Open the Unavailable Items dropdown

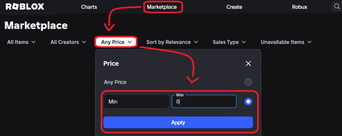(x=286, y=42)
